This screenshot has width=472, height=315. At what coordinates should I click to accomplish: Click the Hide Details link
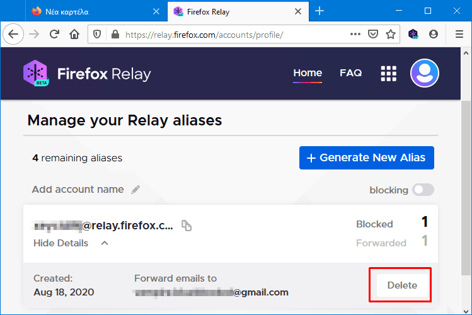pos(60,243)
